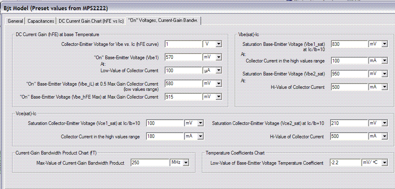Click Vce(sat) Hi-Value of Collector Current field
This screenshot has height=189, width=395.
coord(350,136)
